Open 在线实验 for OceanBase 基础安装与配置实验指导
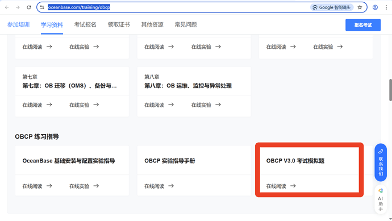392x221 pixels. (84, 186)
